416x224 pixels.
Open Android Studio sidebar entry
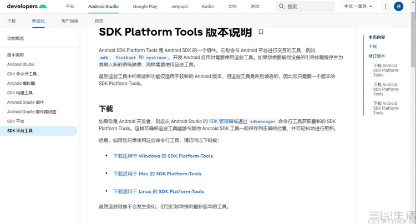click(x=21, y=64)
